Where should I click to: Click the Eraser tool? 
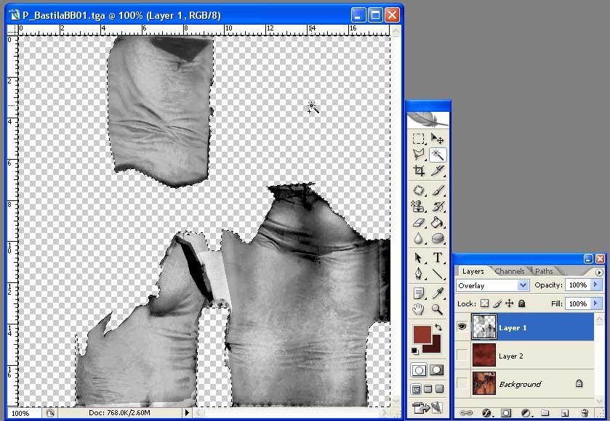tap(419, 223)
